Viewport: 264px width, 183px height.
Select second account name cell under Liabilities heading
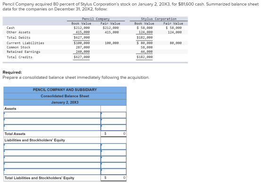pyautogui.click(x=52, y=153)
